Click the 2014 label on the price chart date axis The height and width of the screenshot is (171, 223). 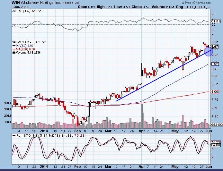pos(44,131)
